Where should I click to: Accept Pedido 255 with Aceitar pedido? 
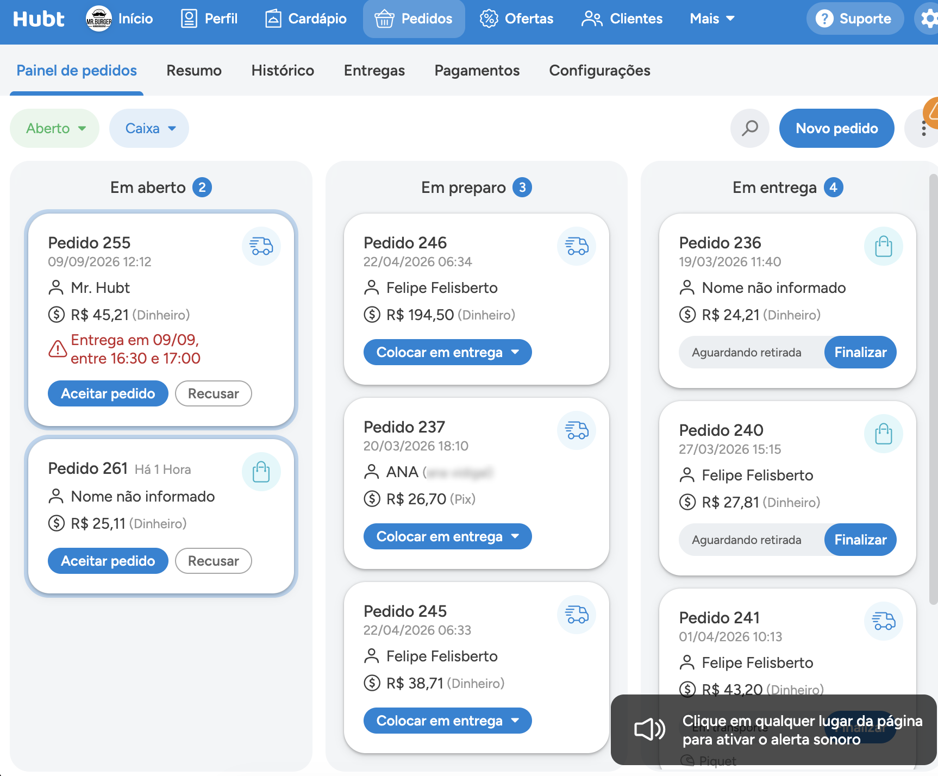(108, 393)
